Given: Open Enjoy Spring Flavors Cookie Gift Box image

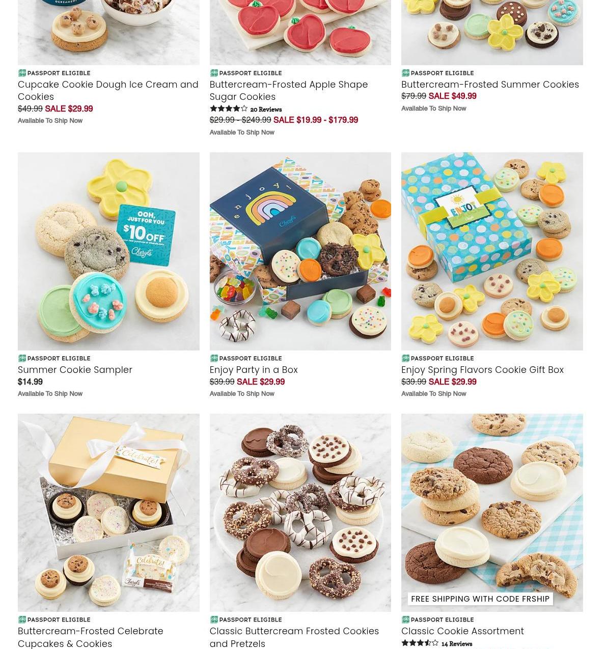Looking at the screenshot, I should click(492, 251).
